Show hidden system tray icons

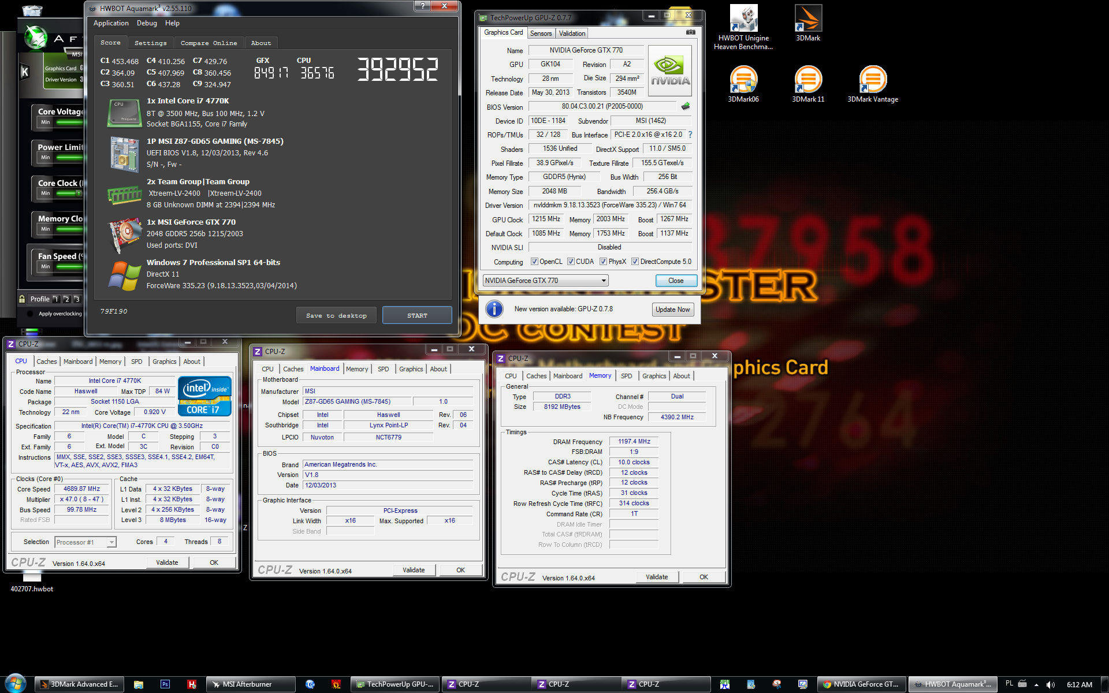point(1036,684)
